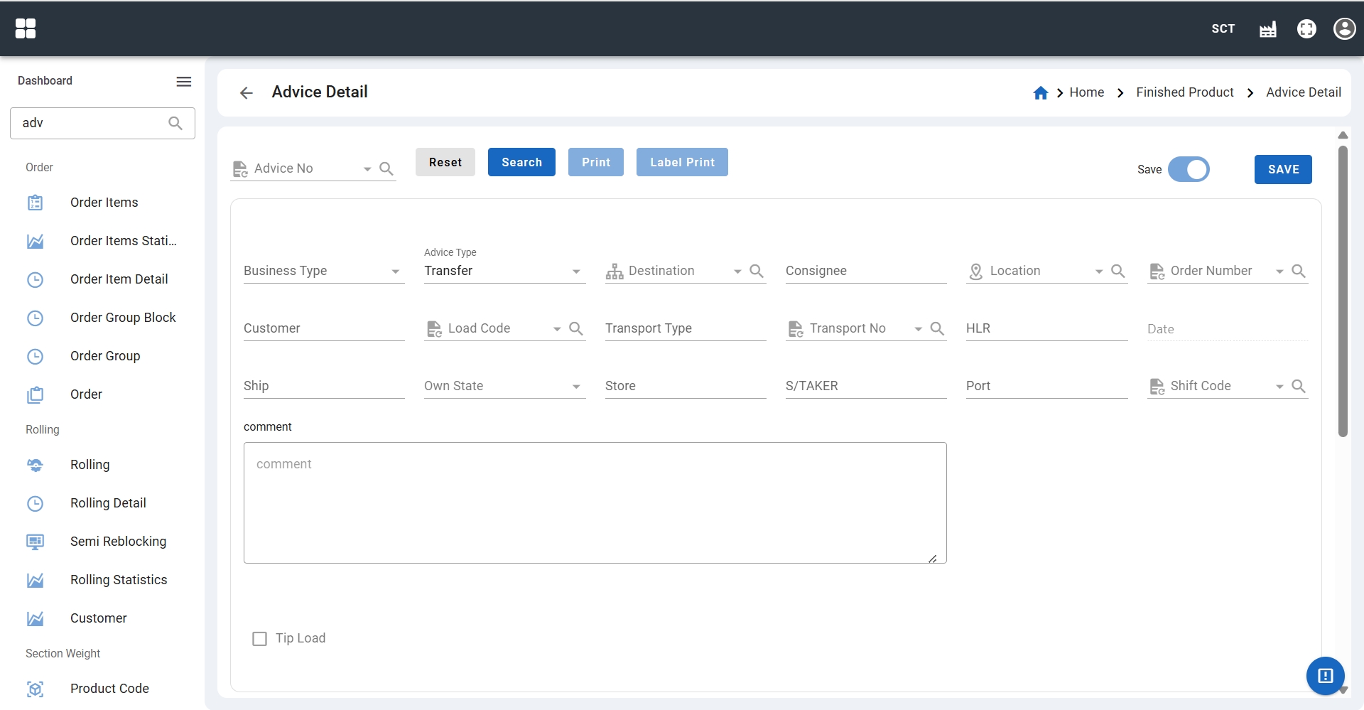
Task: Click the magnifier icon beside Advice No
Action: tap(386, 169)
